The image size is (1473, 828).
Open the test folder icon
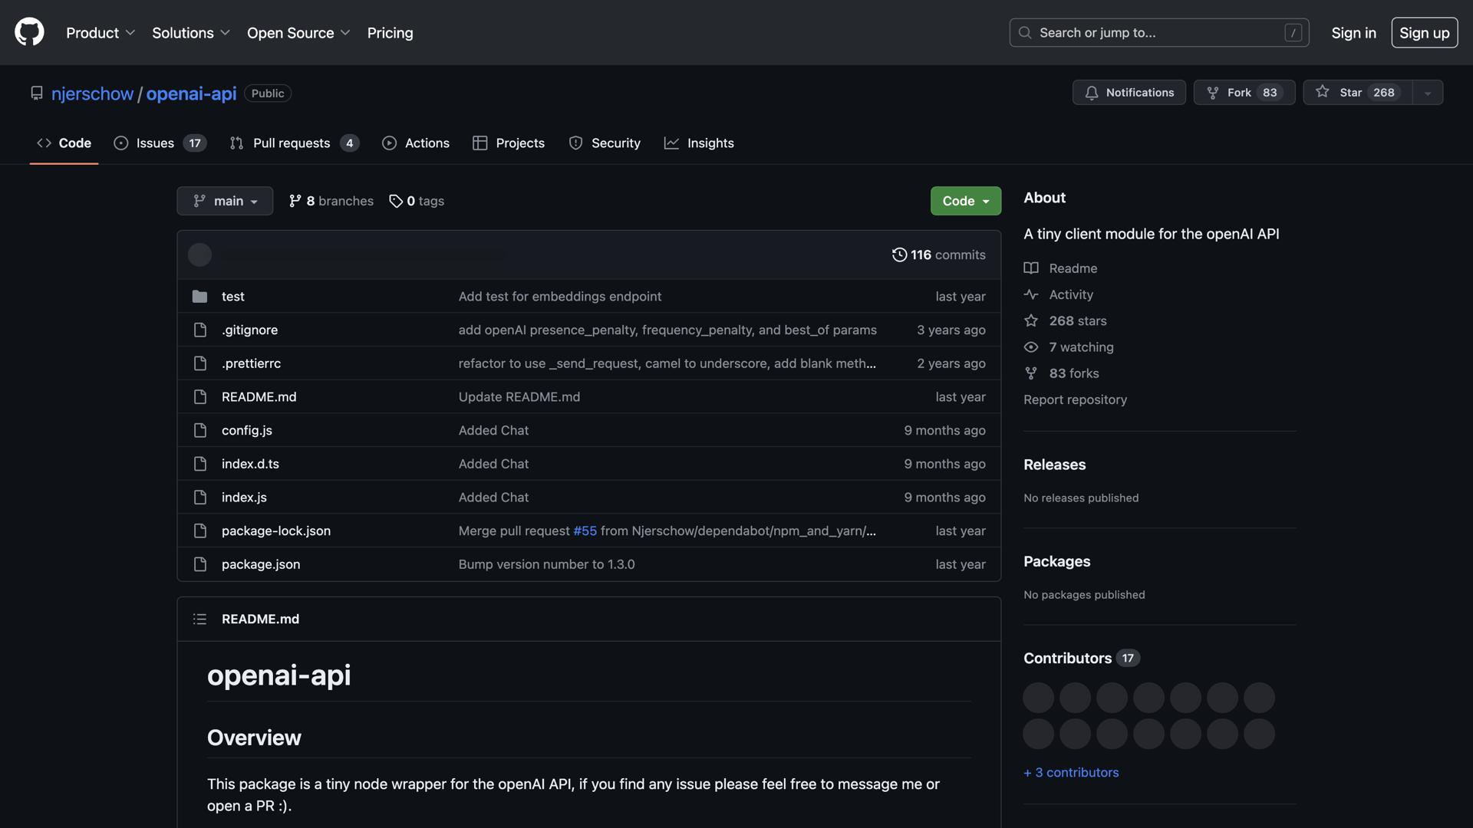coord(199,296)
